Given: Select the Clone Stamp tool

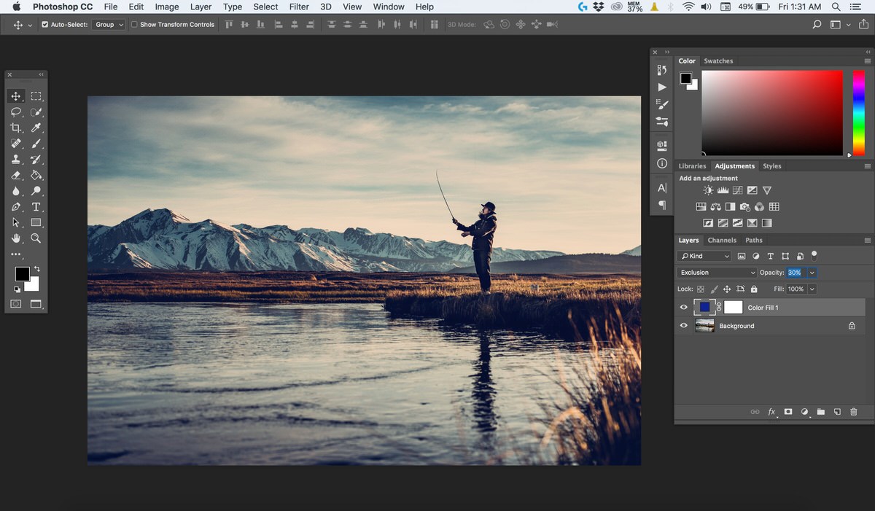Looking at the screenshot, I should point(15,160).
